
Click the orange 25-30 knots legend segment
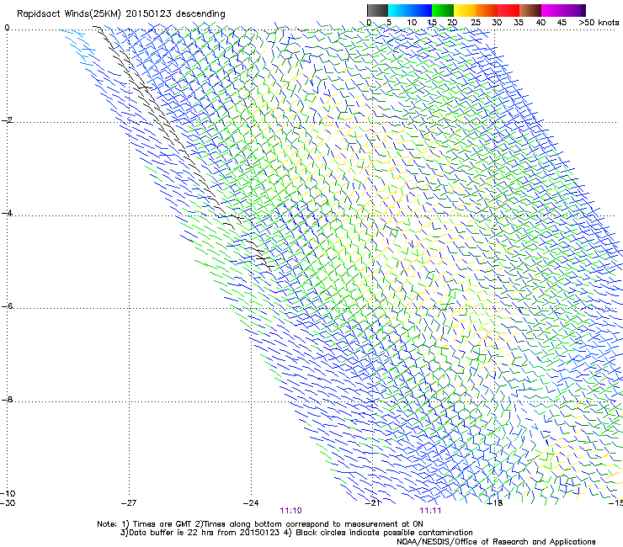tap(487, 10)
